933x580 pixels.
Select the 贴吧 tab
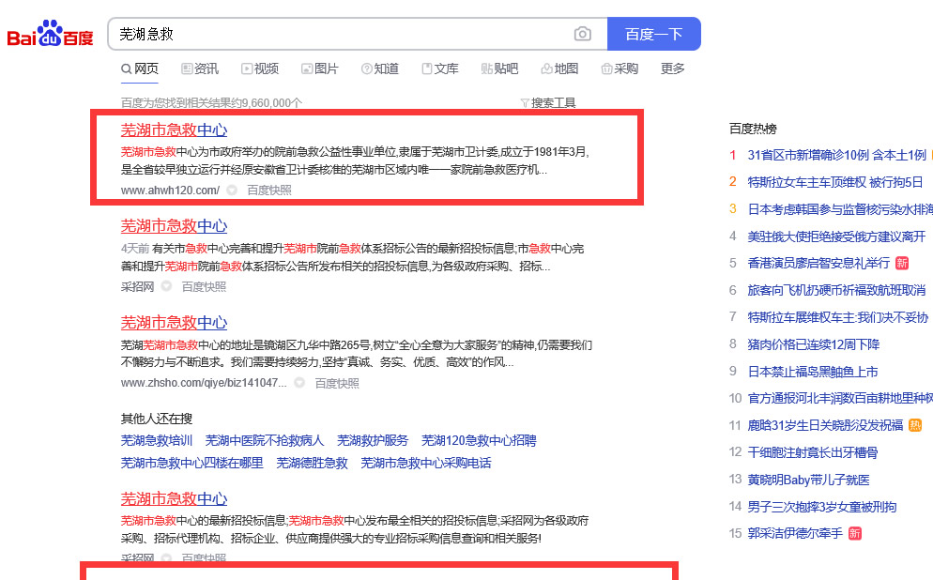[x=499, y=69]
